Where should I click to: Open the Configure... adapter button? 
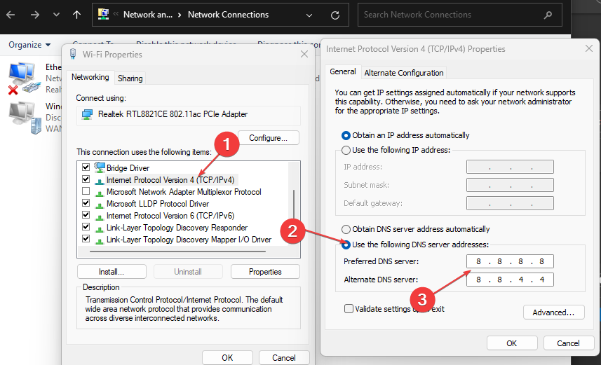pyautogui.click(x=269, y=138)
